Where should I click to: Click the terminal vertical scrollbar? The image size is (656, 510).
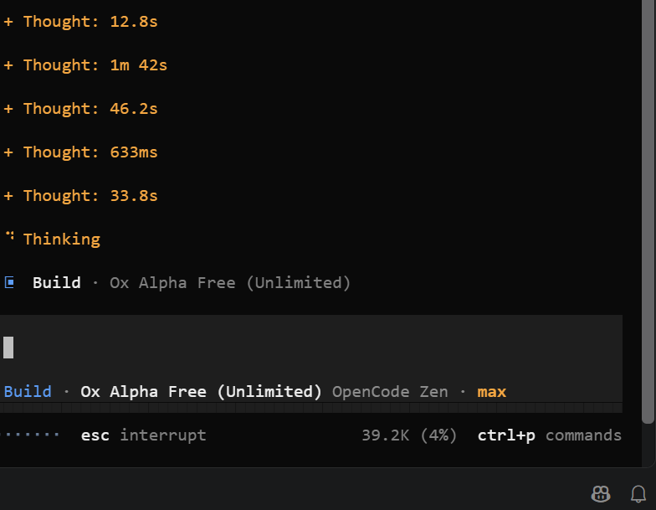click(x=648, y=211)
